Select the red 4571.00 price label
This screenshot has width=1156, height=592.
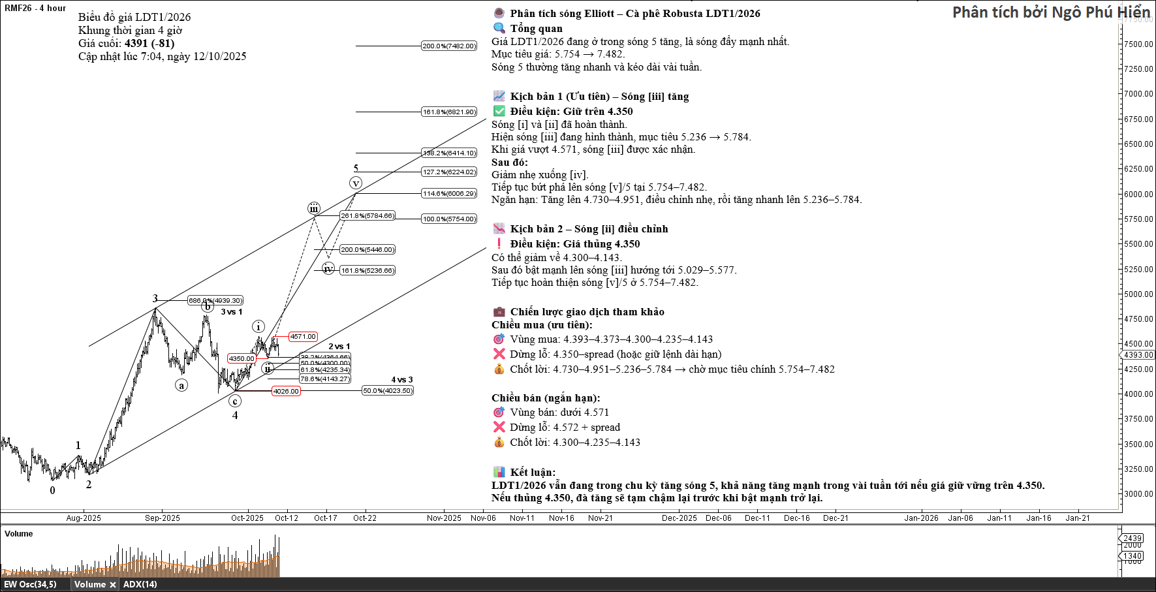(x=303, y=337)
